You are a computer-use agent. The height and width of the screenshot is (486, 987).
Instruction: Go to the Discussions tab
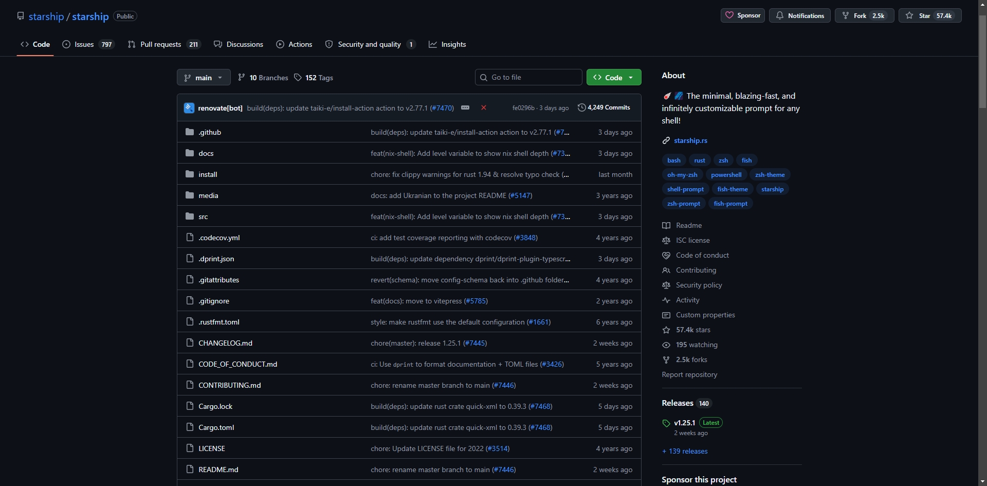239,44
